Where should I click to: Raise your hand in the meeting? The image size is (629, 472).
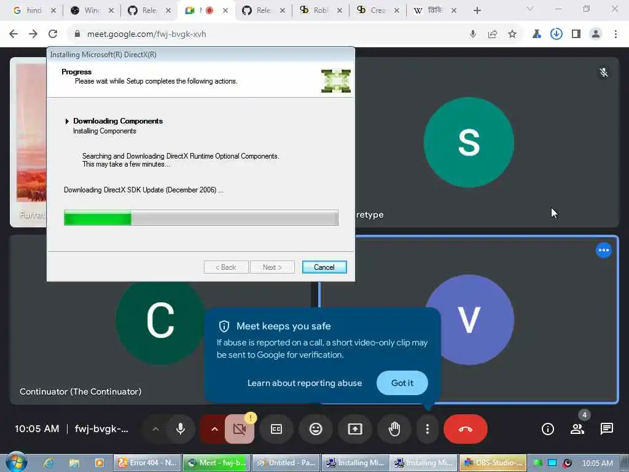pos(394,429)
